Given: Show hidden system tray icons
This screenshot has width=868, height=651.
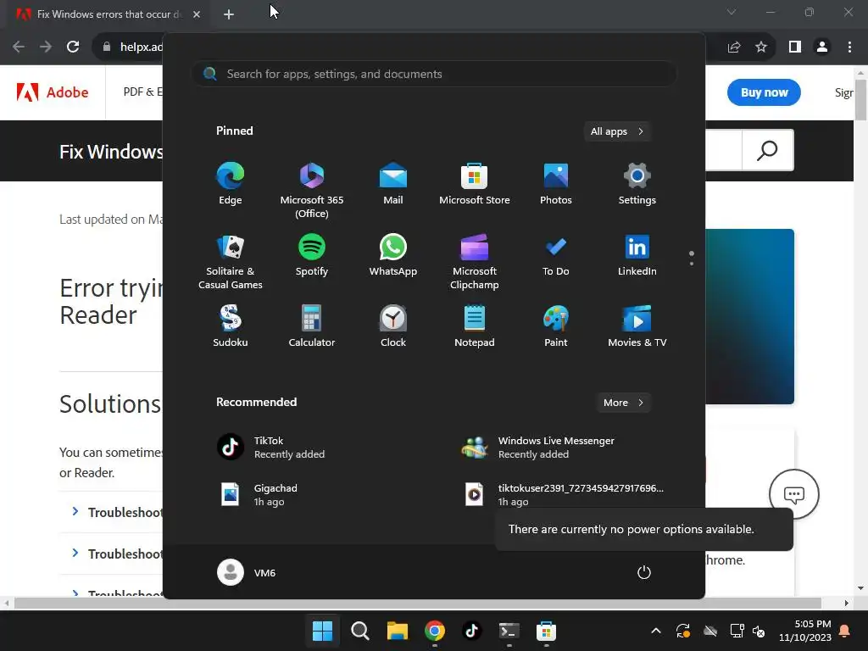Looking at the screenshot, I should (656, 631).
